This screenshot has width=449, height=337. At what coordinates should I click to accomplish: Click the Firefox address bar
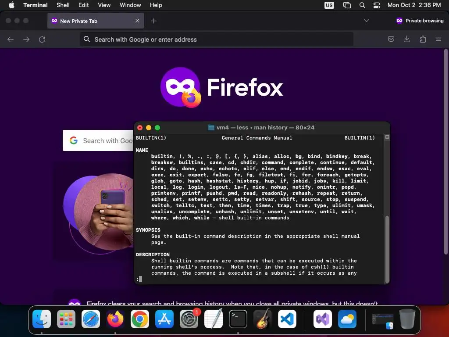click(x=217, y=39)
